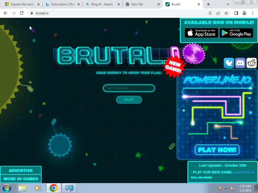
Task: Go back with the browser back arrow
Action: click(x=6, y=13)
